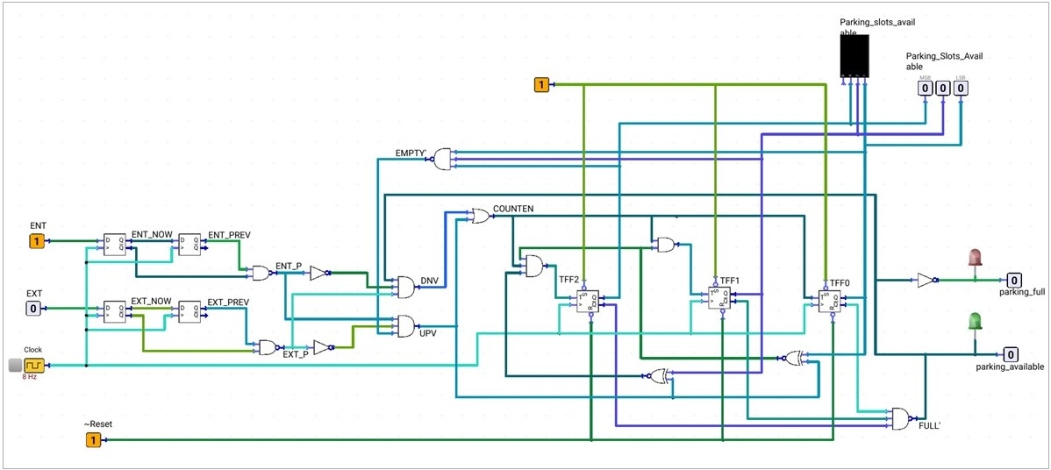Select the EMPTY' NAND gate

pos(441,160)
